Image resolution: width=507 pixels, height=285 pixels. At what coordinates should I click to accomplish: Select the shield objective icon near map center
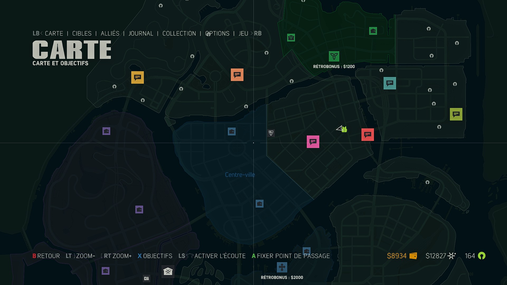click(271, 133)
